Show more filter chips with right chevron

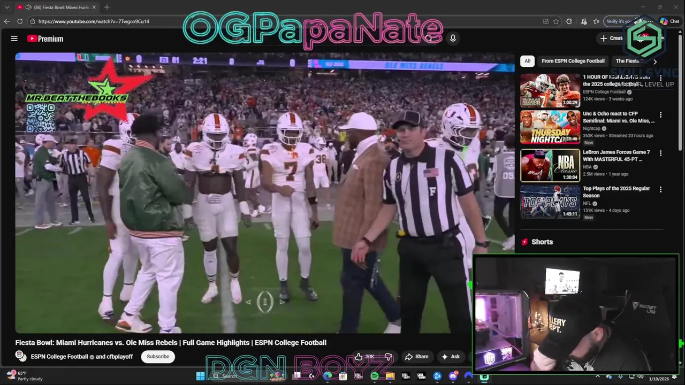[655, 61]
